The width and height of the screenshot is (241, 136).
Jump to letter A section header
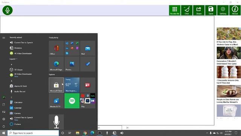(x=11, y=81)
